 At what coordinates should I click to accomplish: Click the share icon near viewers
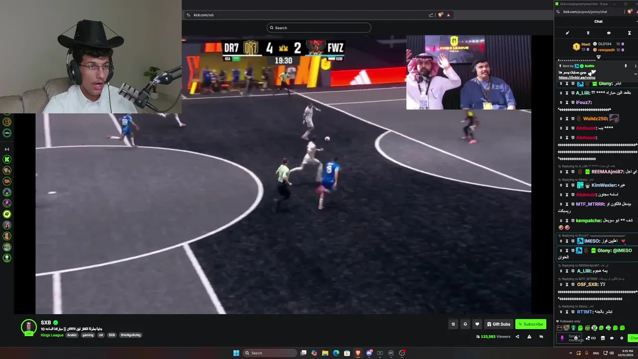tap(517, 337)
